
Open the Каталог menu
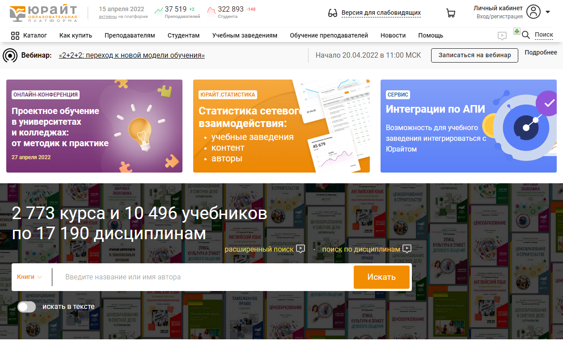pyautogui.click(x=35, y=36)
